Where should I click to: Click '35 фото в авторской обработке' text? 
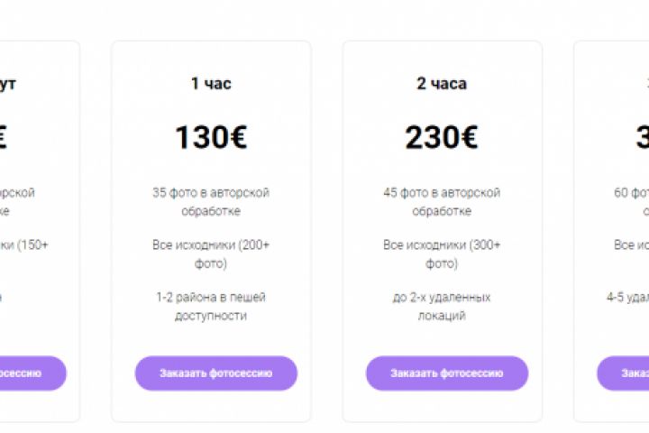211,201
